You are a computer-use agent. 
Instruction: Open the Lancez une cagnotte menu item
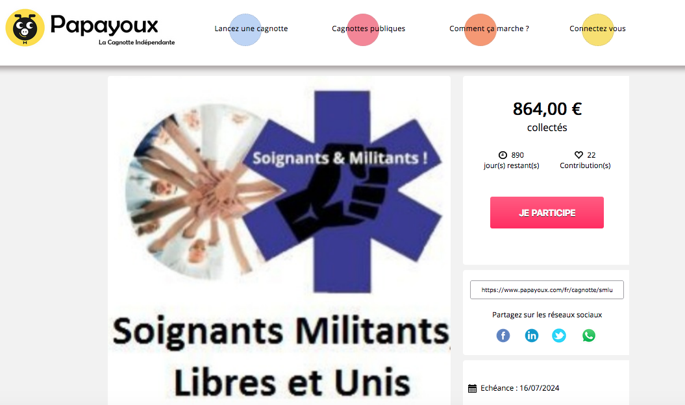[x=251, y=29]
